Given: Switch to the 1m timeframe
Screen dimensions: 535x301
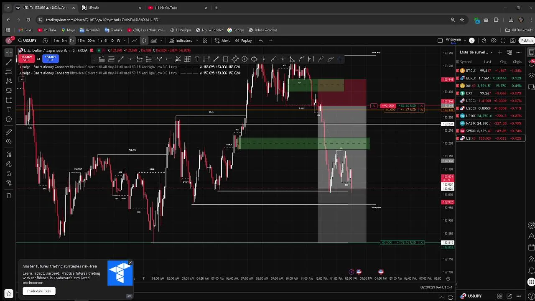Looking at the screenshot, I should pos(56,41).
